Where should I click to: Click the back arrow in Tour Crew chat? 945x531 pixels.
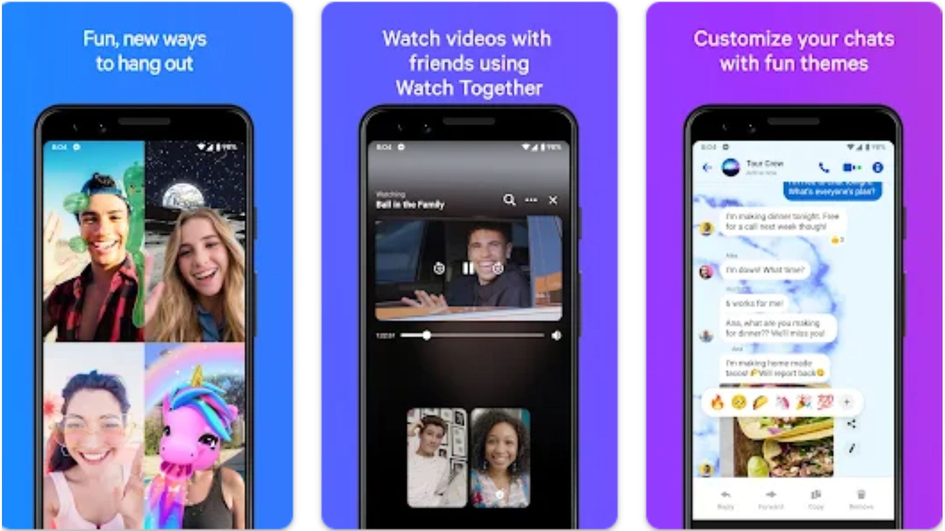coord(705,169)
